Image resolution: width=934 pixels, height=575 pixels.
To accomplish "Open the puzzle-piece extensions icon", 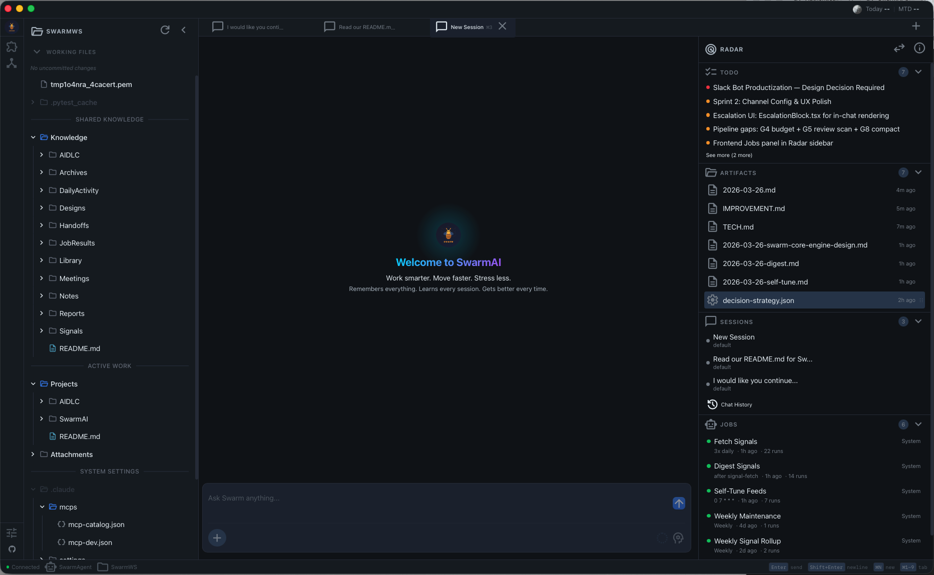I will [12, 46].
